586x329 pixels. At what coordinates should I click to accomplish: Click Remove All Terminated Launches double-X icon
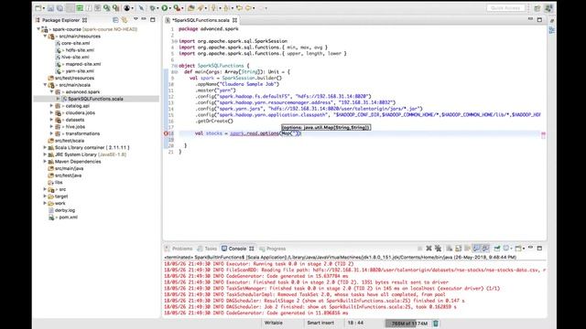(x=438, y=249)
